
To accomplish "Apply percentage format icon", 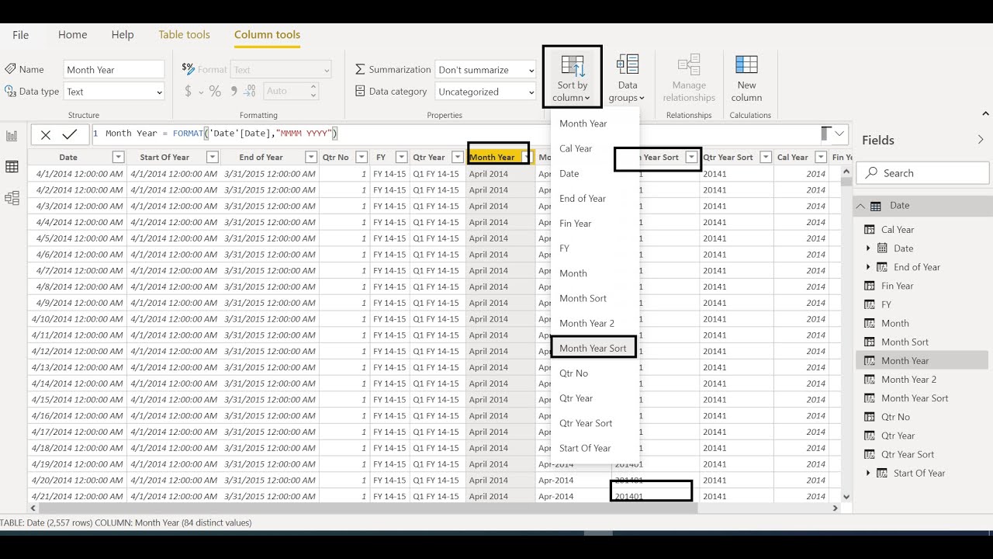I will click(215, 91).
